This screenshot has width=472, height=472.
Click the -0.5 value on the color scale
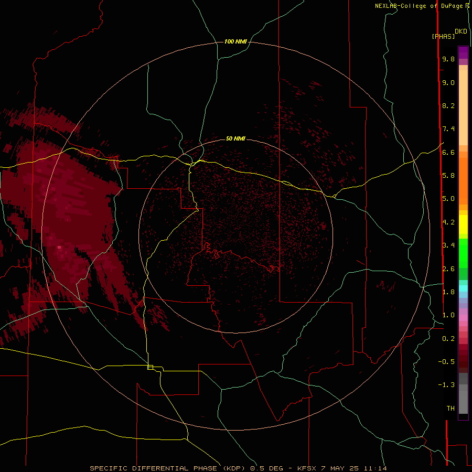click(446, 361)
